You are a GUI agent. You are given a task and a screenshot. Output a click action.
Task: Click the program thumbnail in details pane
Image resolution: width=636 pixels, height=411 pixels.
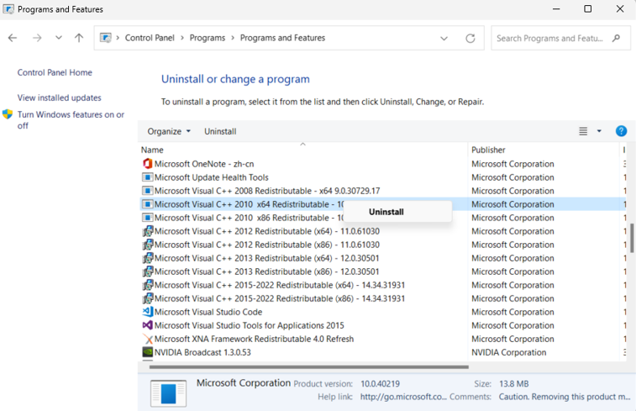pos(168,393)
